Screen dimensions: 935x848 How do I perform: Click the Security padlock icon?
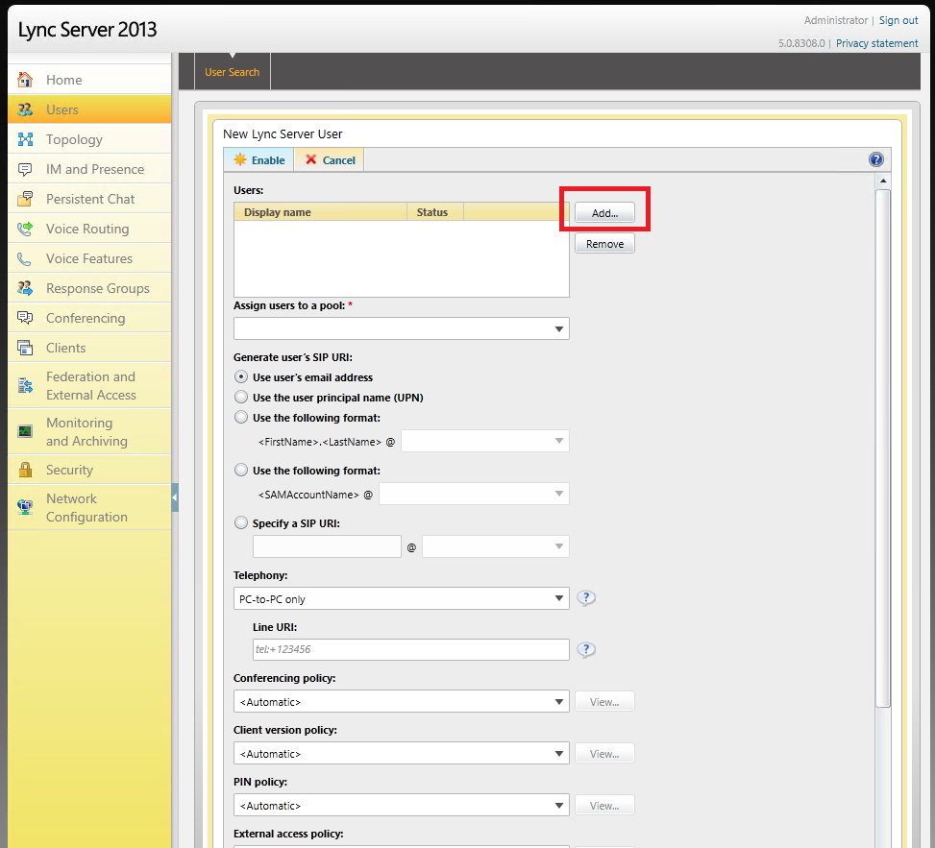25,470
